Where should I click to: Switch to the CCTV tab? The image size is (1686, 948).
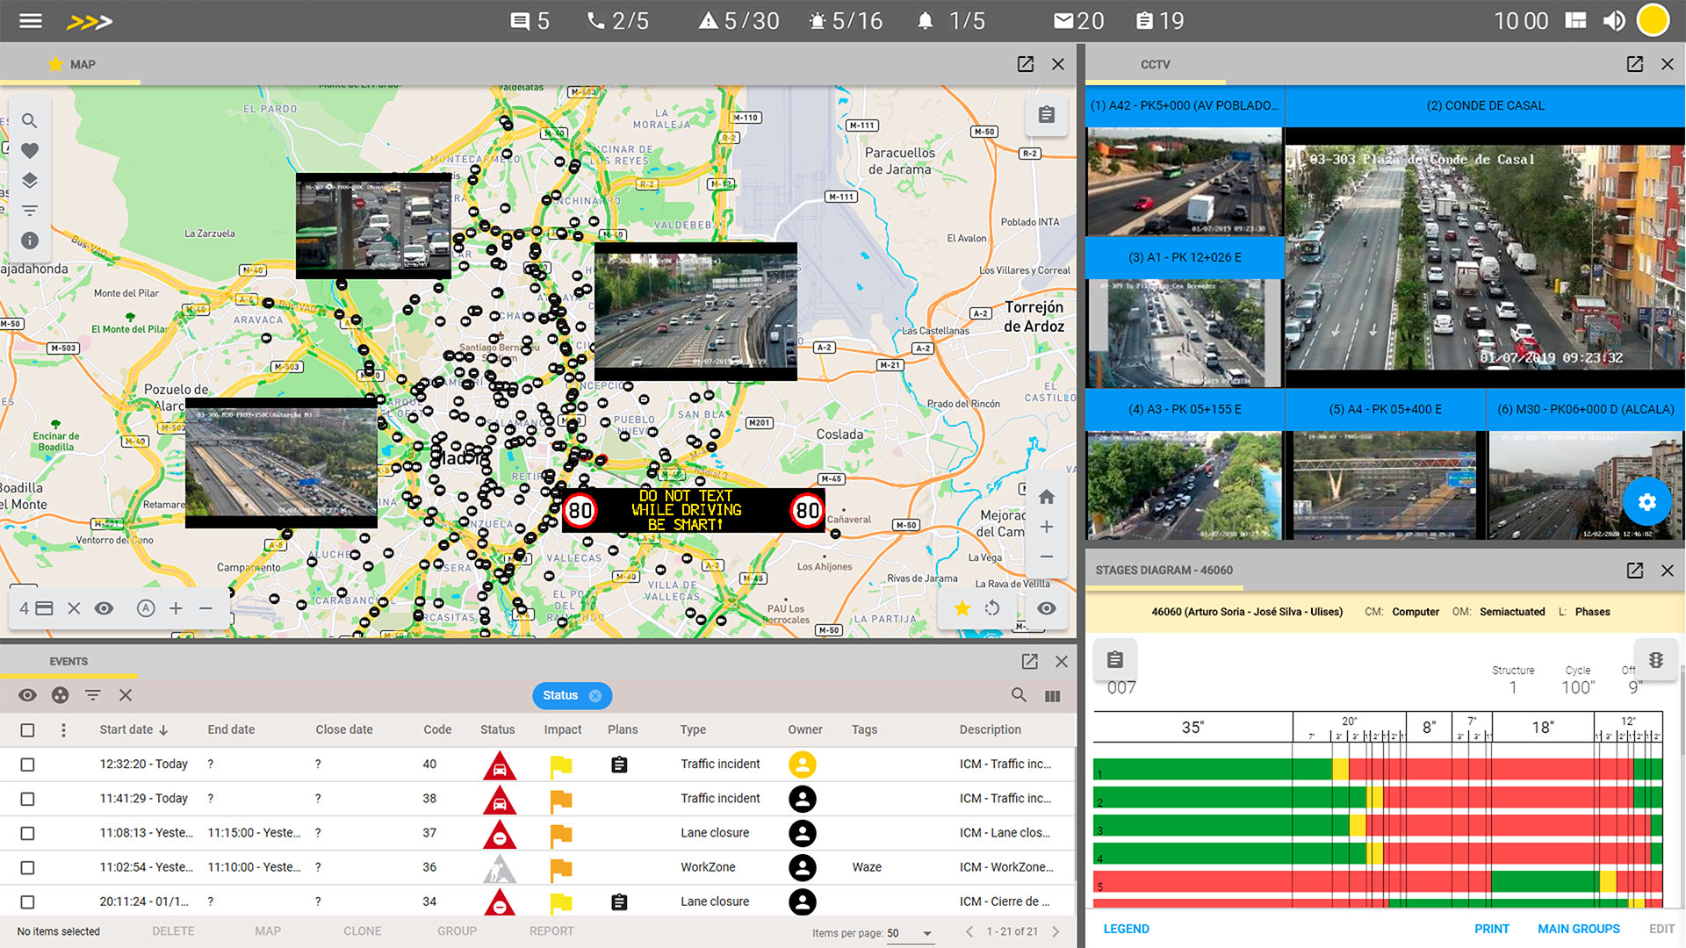click(1155, 63)
